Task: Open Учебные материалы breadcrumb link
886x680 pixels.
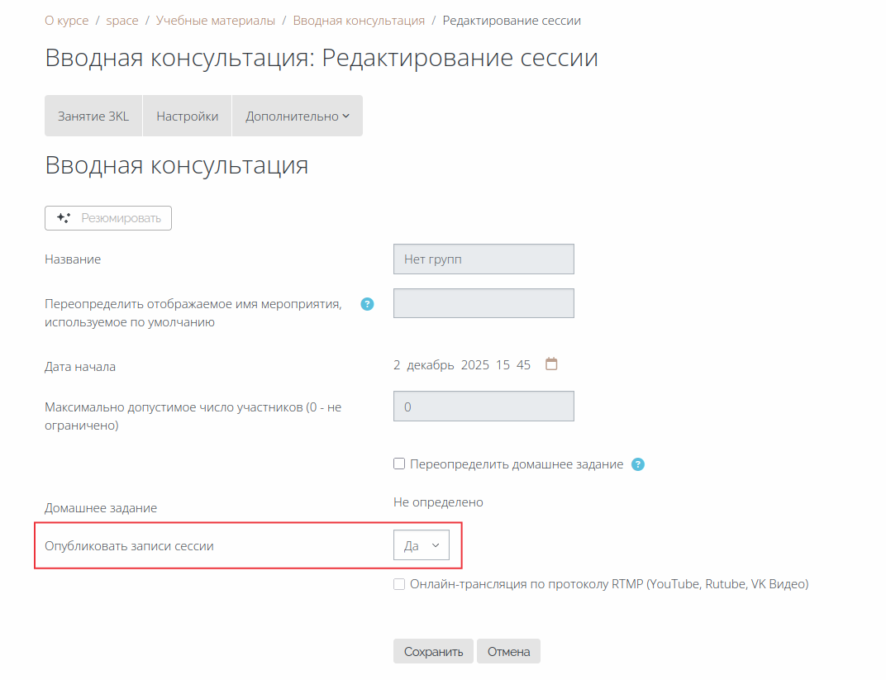Action: click(x=215, y=21)
